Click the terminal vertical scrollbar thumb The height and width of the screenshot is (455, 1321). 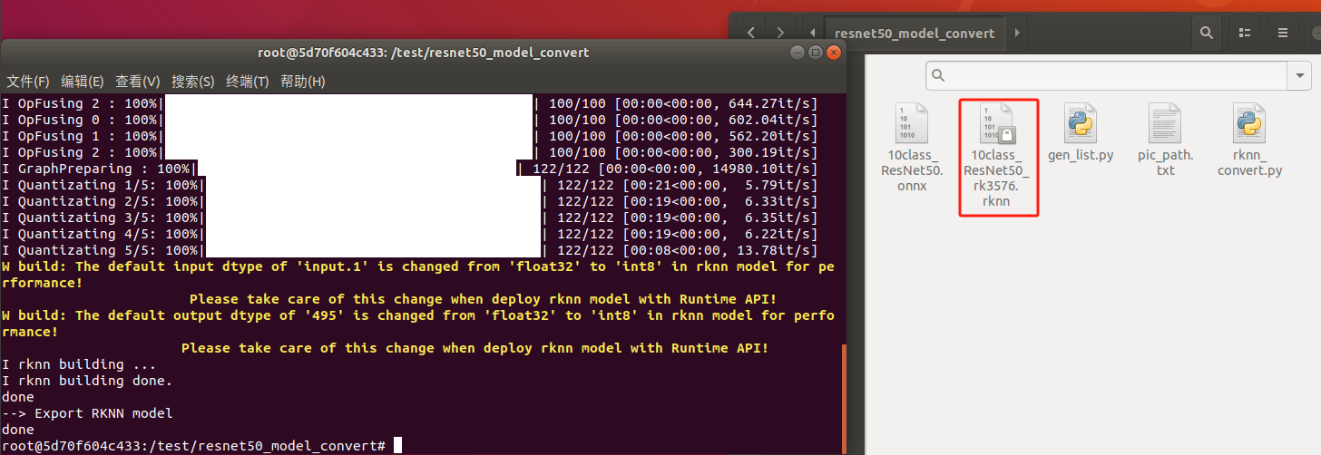(x=844, y=397)
